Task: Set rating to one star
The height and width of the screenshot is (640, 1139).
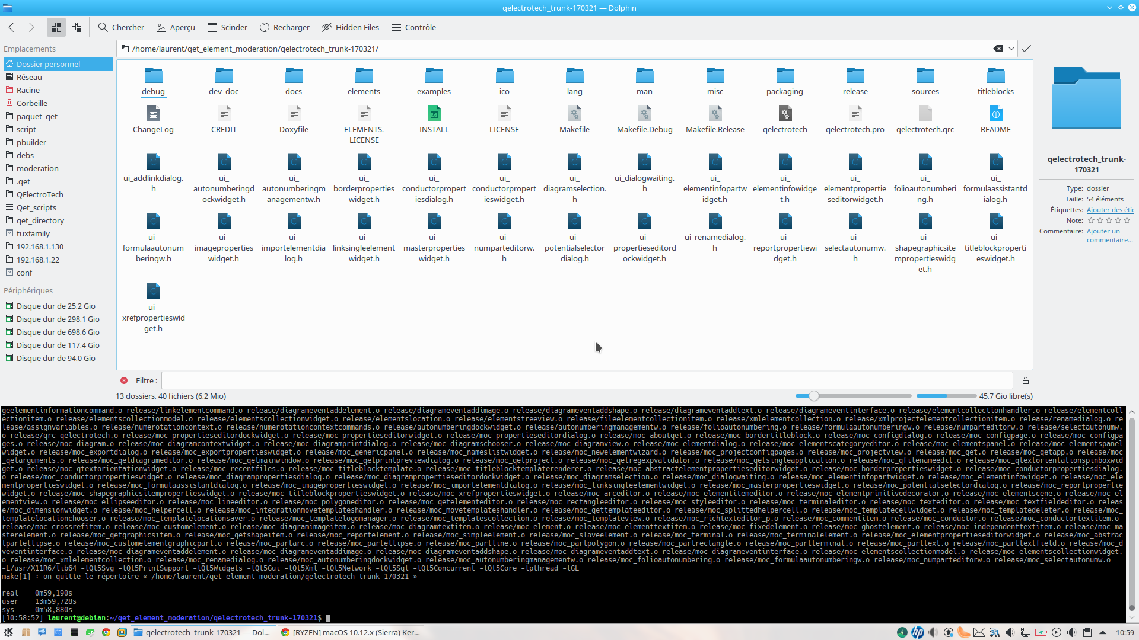Action: click(1091, 220)
